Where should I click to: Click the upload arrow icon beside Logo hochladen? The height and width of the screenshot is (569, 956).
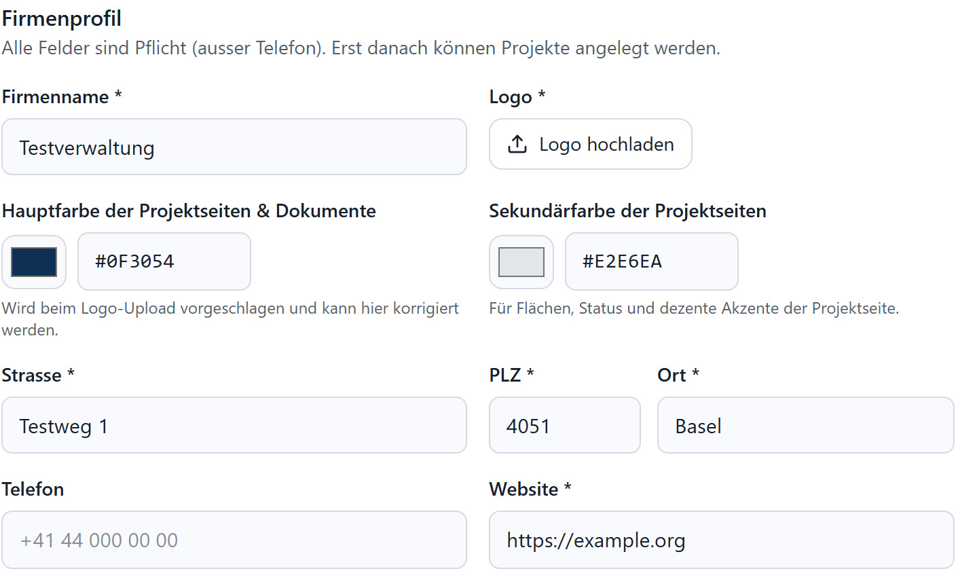click(517, 144)
